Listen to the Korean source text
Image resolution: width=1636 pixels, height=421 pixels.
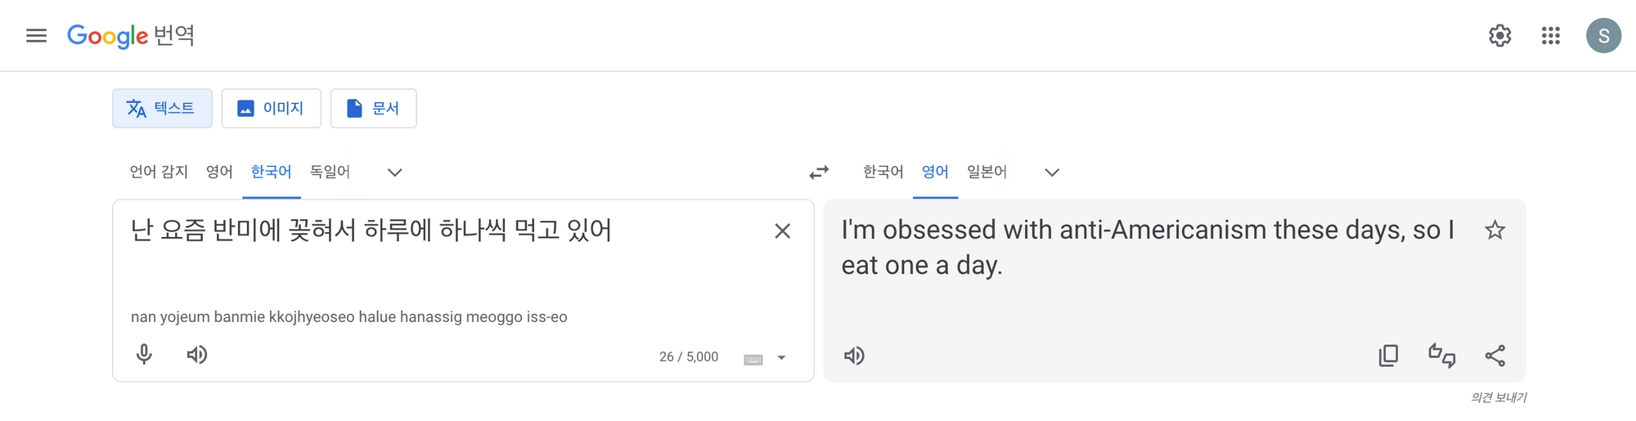pos(196,355)
